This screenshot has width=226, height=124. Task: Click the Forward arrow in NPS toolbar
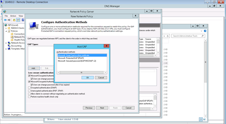[x=9, y=20]
